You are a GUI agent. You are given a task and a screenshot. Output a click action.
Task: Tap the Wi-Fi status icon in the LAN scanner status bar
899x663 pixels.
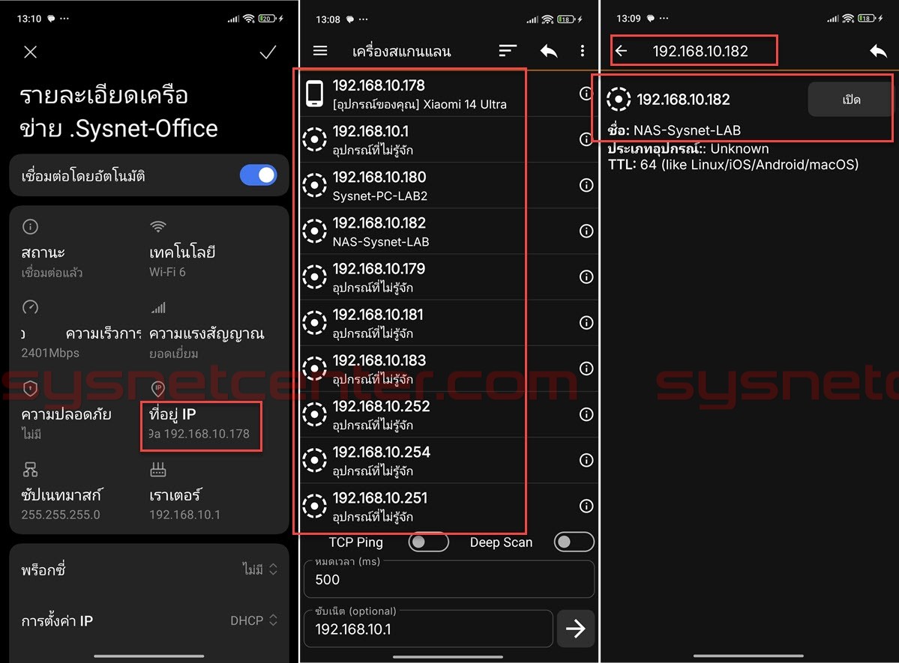[x=547, y=19]
